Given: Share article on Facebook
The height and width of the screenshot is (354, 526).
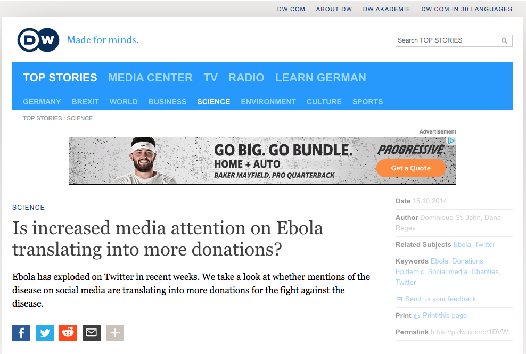Looking at the screenshot, I should (x=21, y=333).
